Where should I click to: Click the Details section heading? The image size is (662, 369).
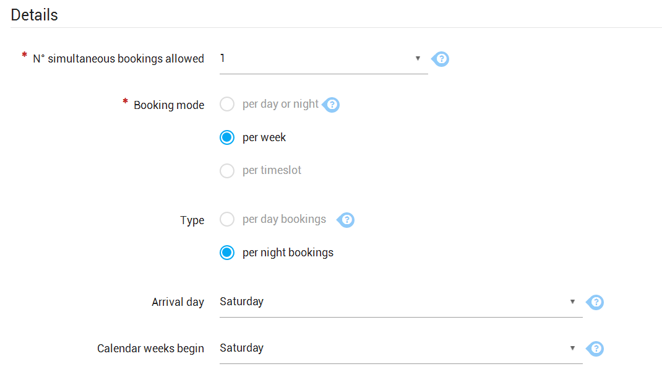coord(34,15)
